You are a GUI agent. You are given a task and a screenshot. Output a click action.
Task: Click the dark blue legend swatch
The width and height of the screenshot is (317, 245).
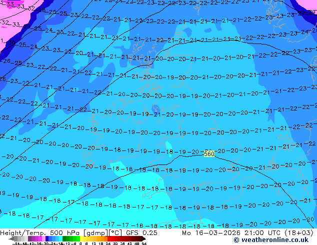[x=47, y=239]
